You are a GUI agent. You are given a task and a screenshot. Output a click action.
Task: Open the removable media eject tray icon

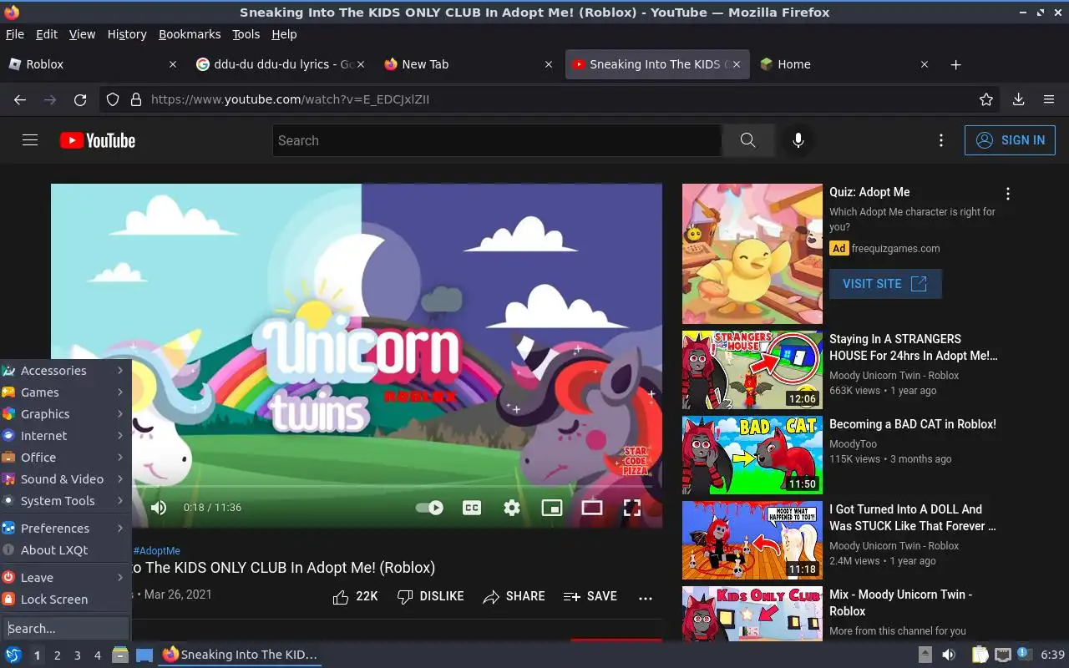tap(925, 655)
